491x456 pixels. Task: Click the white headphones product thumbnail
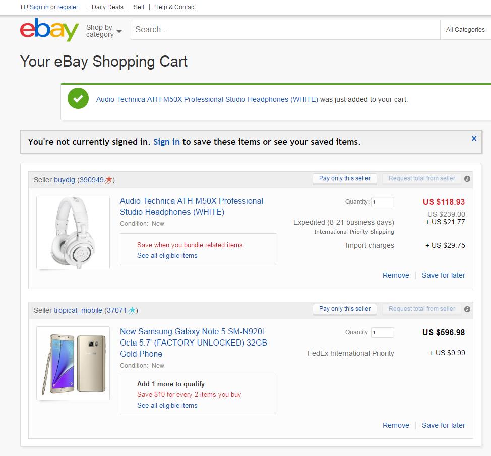click(x=72, y=232)
